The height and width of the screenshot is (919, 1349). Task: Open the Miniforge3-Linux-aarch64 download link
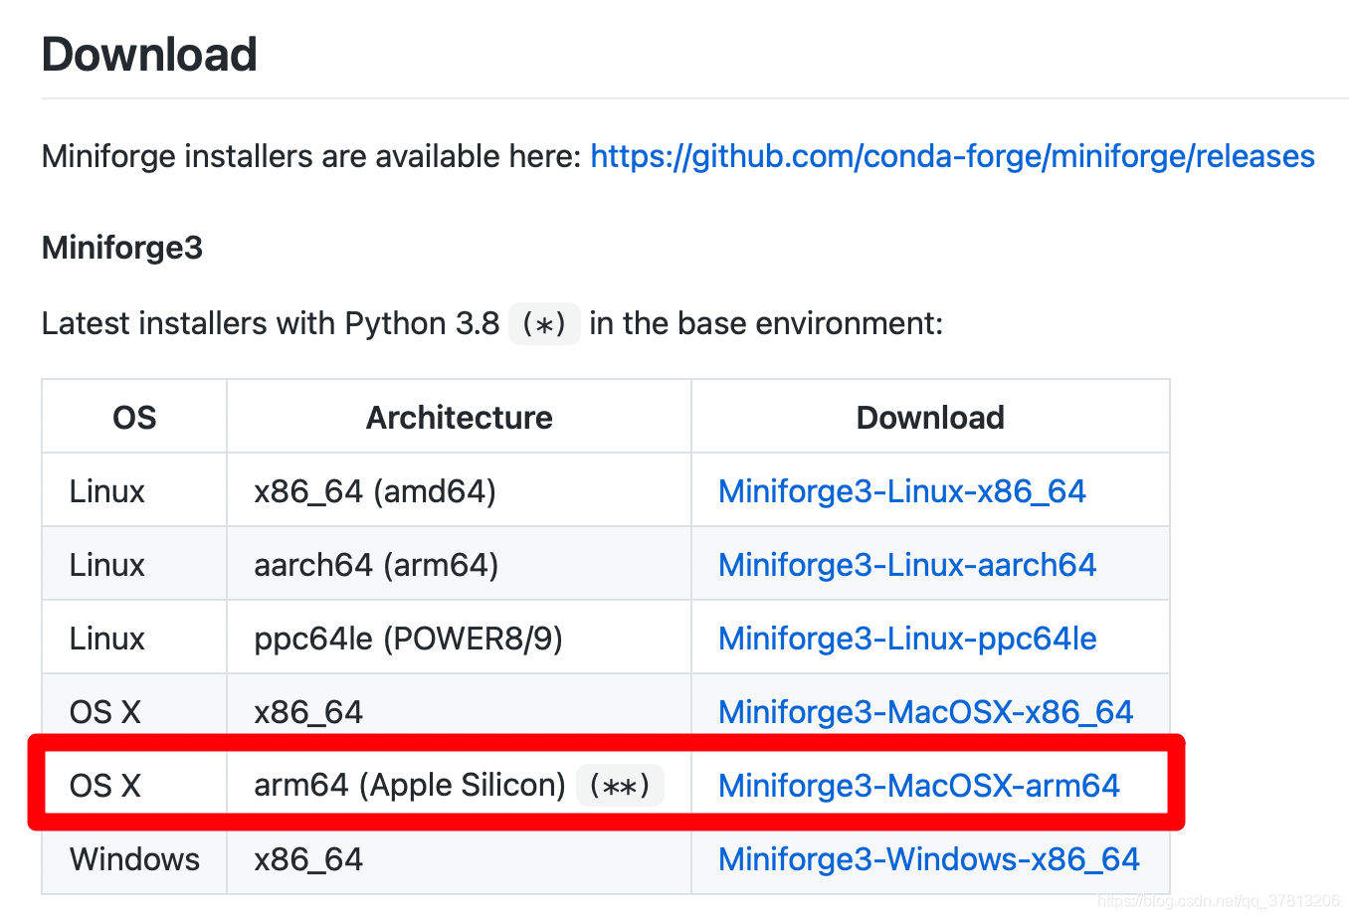click(x=907, y=565)
